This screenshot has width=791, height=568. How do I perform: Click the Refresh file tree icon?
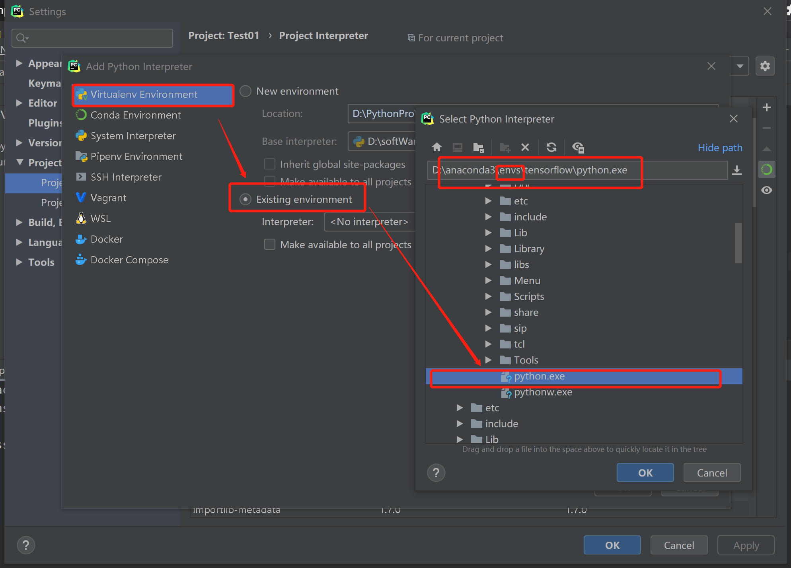[x=551, y=148]
